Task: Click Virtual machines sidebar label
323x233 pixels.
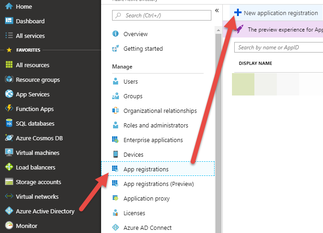Action: (x=38, y=153)
